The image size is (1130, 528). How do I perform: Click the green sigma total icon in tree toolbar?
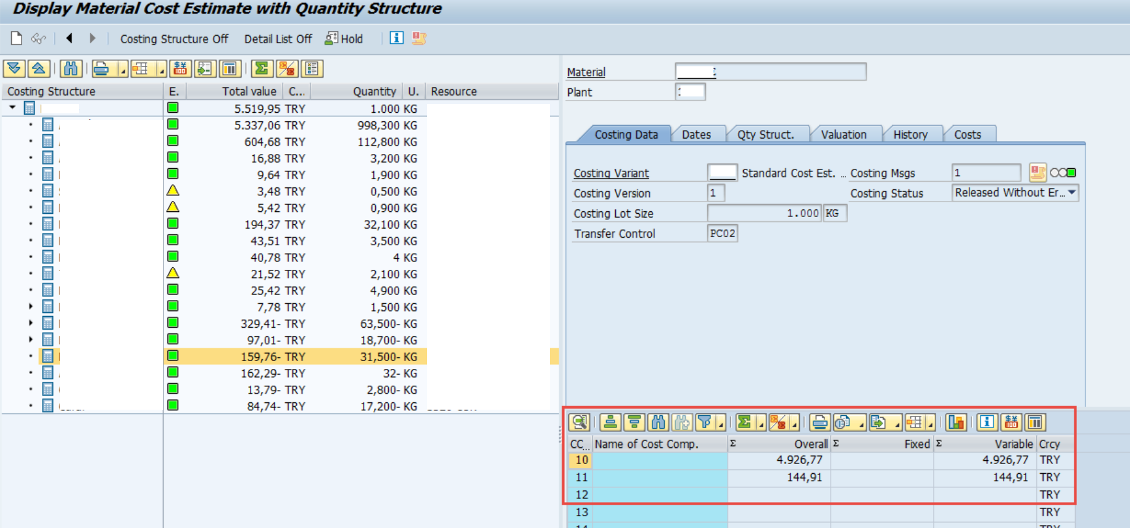click(262, 68)
